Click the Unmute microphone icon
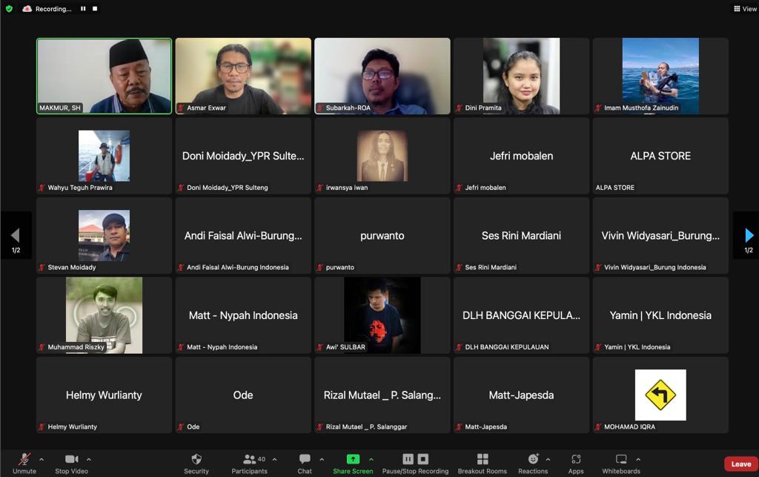759x477 pixels. [24, 458]
